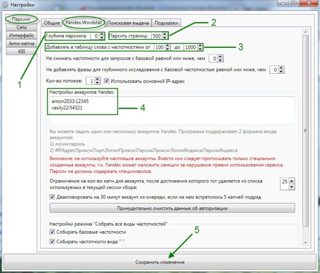Increase maximum frequency 1000 with up arrow
Viewport: 320px width, 273px height.
pos(200,46)
